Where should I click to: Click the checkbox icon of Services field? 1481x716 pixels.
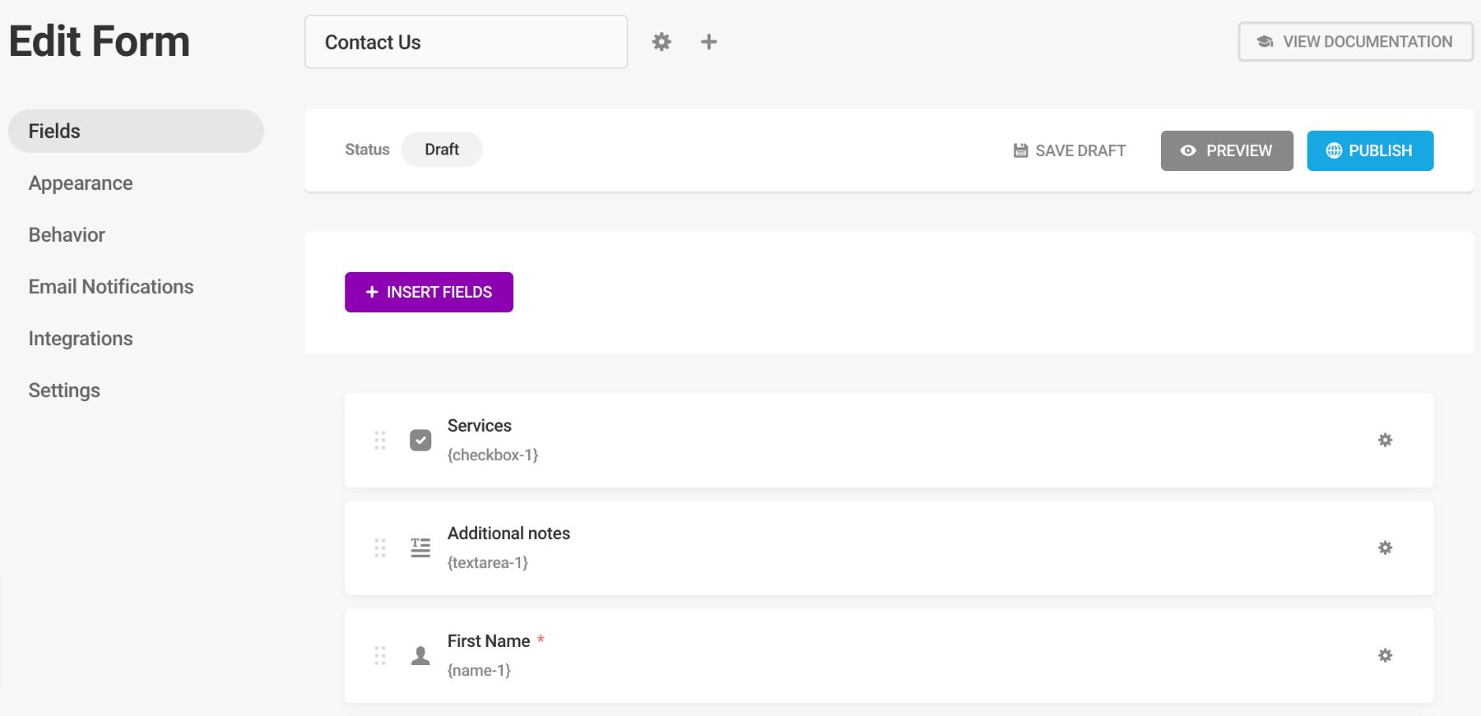pyautogui.click(x=420, y=440)
